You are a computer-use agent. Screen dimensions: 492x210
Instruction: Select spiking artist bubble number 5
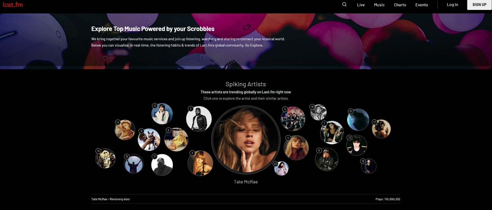[x=293, y=118]
